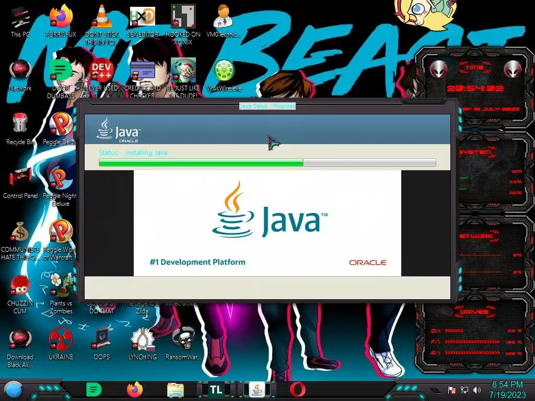
Task: Click the E:\ drive usage bar
Action: pyautogui.click(x=472, y=353)
